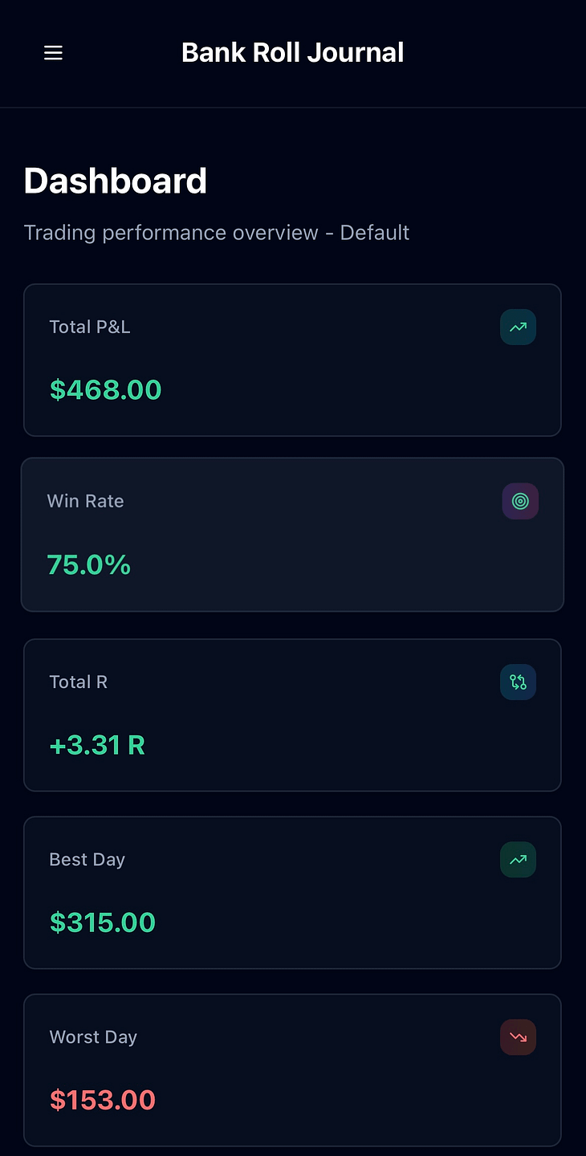This screenshot has width=586, height=1156.
Task: Click the $468.00 profit value
Action: click(106, 390)
